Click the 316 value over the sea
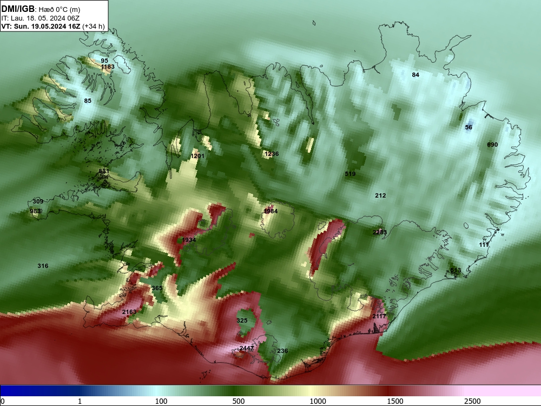The width and height of the screenshot is (541, 406). pyautogui.click(x=43, y=266)
